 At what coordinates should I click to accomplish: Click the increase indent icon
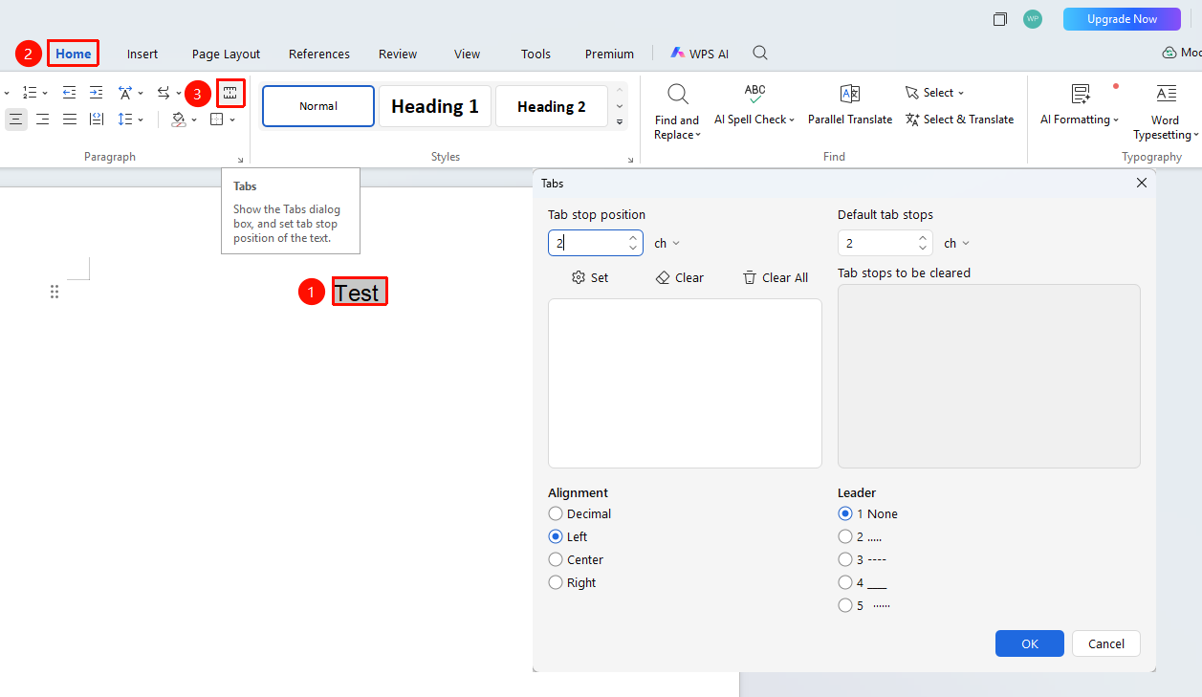click(96, 93)
